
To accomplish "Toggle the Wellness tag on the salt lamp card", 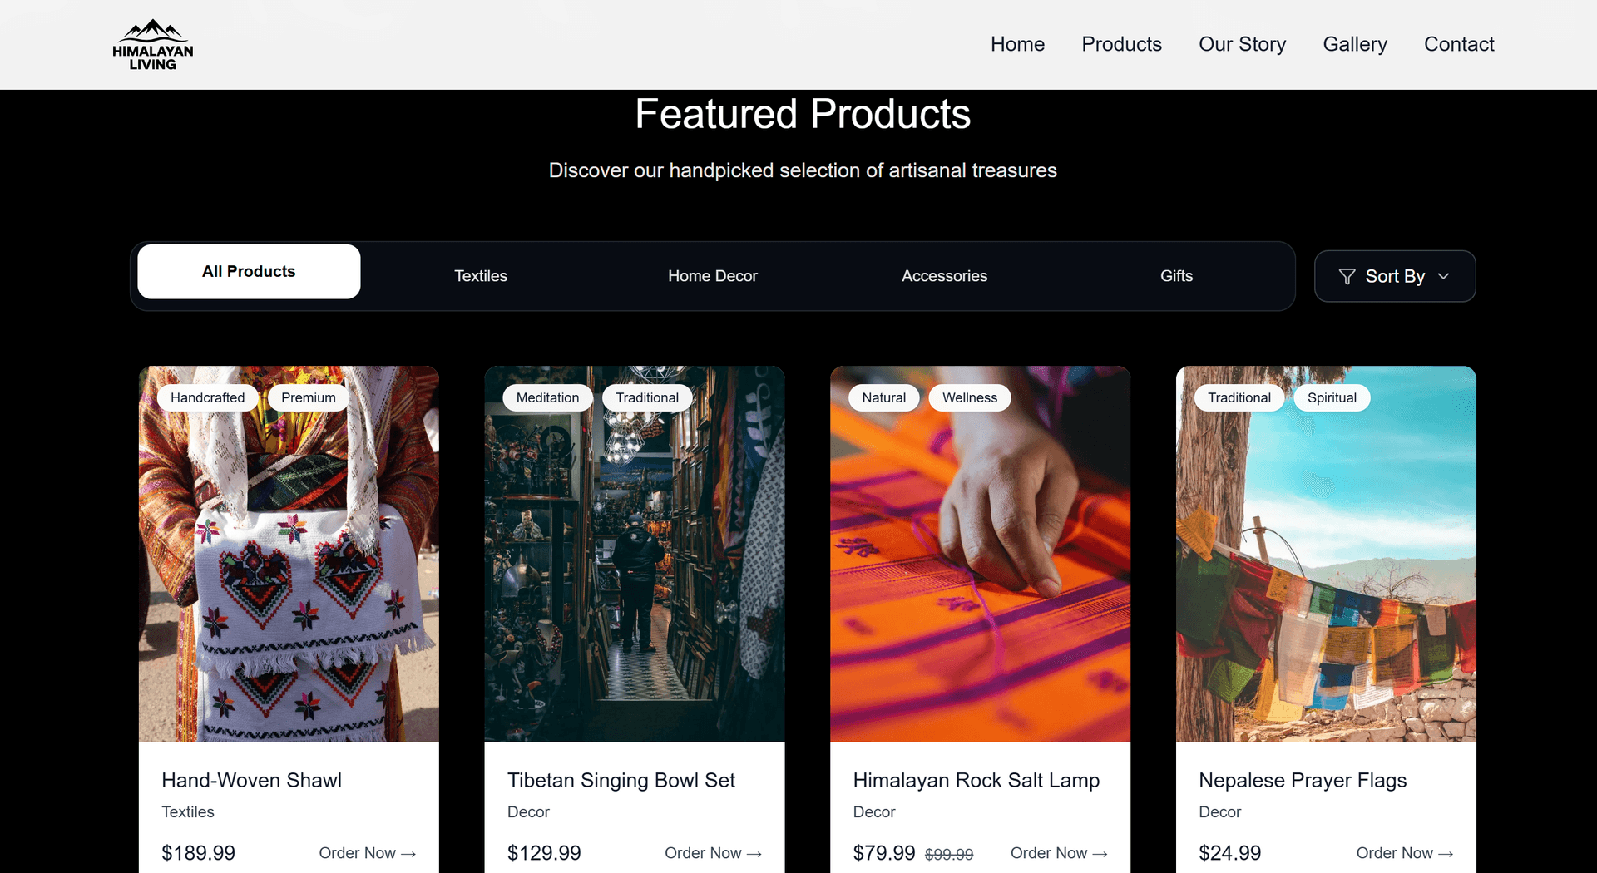I will click(x=969, y=397).
